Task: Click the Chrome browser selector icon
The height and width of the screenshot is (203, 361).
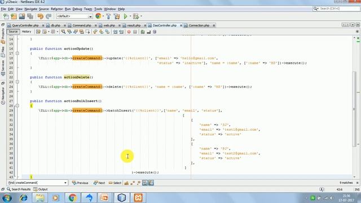Action: tap(98, 16)
